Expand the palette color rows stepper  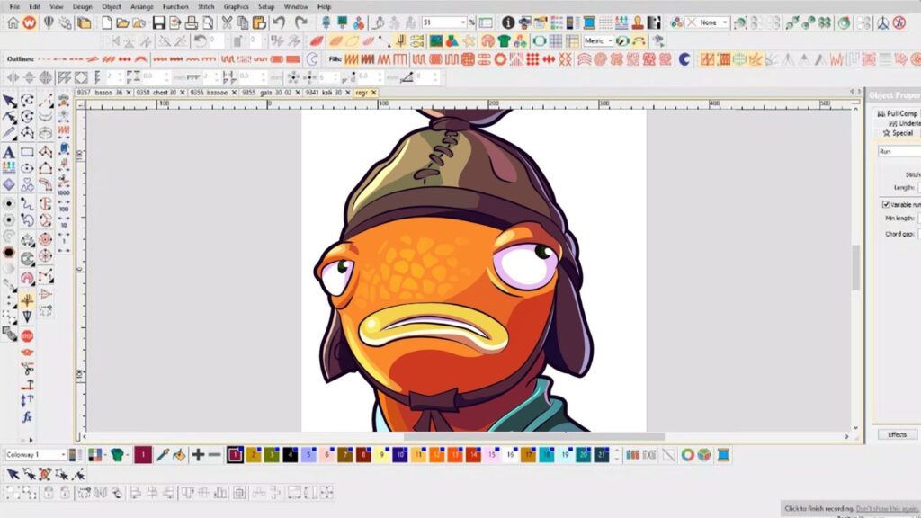(617, 454)
